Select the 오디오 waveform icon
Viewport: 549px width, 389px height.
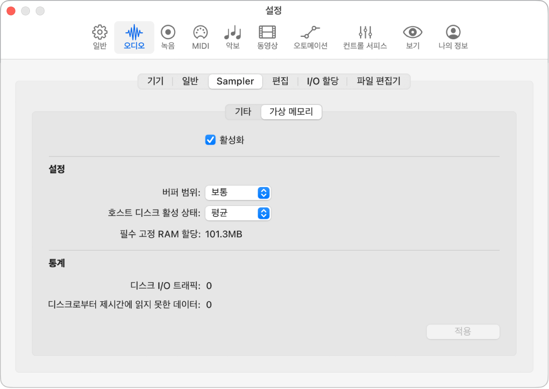tap(134, 37)
